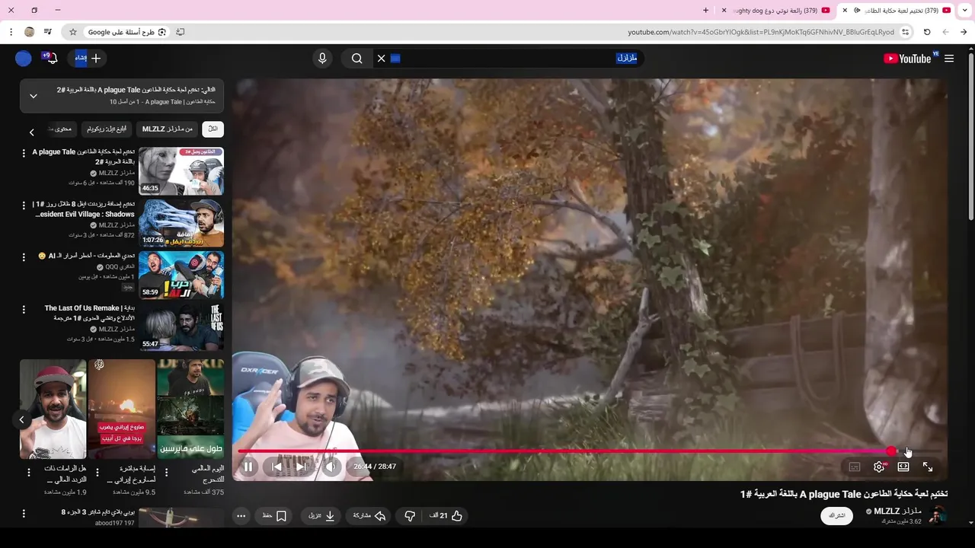Open the red-cap man Shorts thumbnail
The width and height of the screenshot is (975, 548).
point(53,409)
